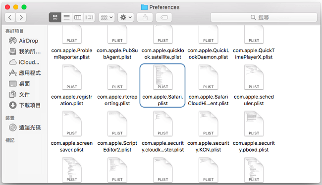
Task: Select com.apple.security.cloudk...ster.plist file icon
Action: point(163,123)
